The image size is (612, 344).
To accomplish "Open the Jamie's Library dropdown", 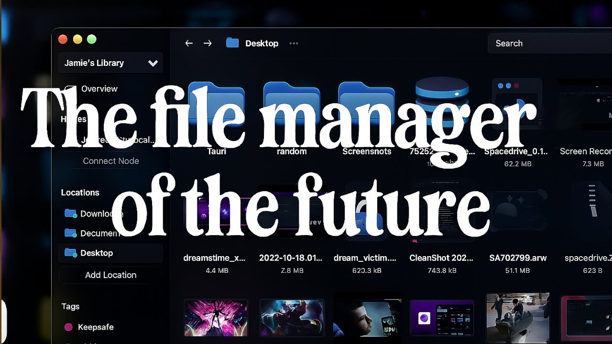I will (111, 63).
